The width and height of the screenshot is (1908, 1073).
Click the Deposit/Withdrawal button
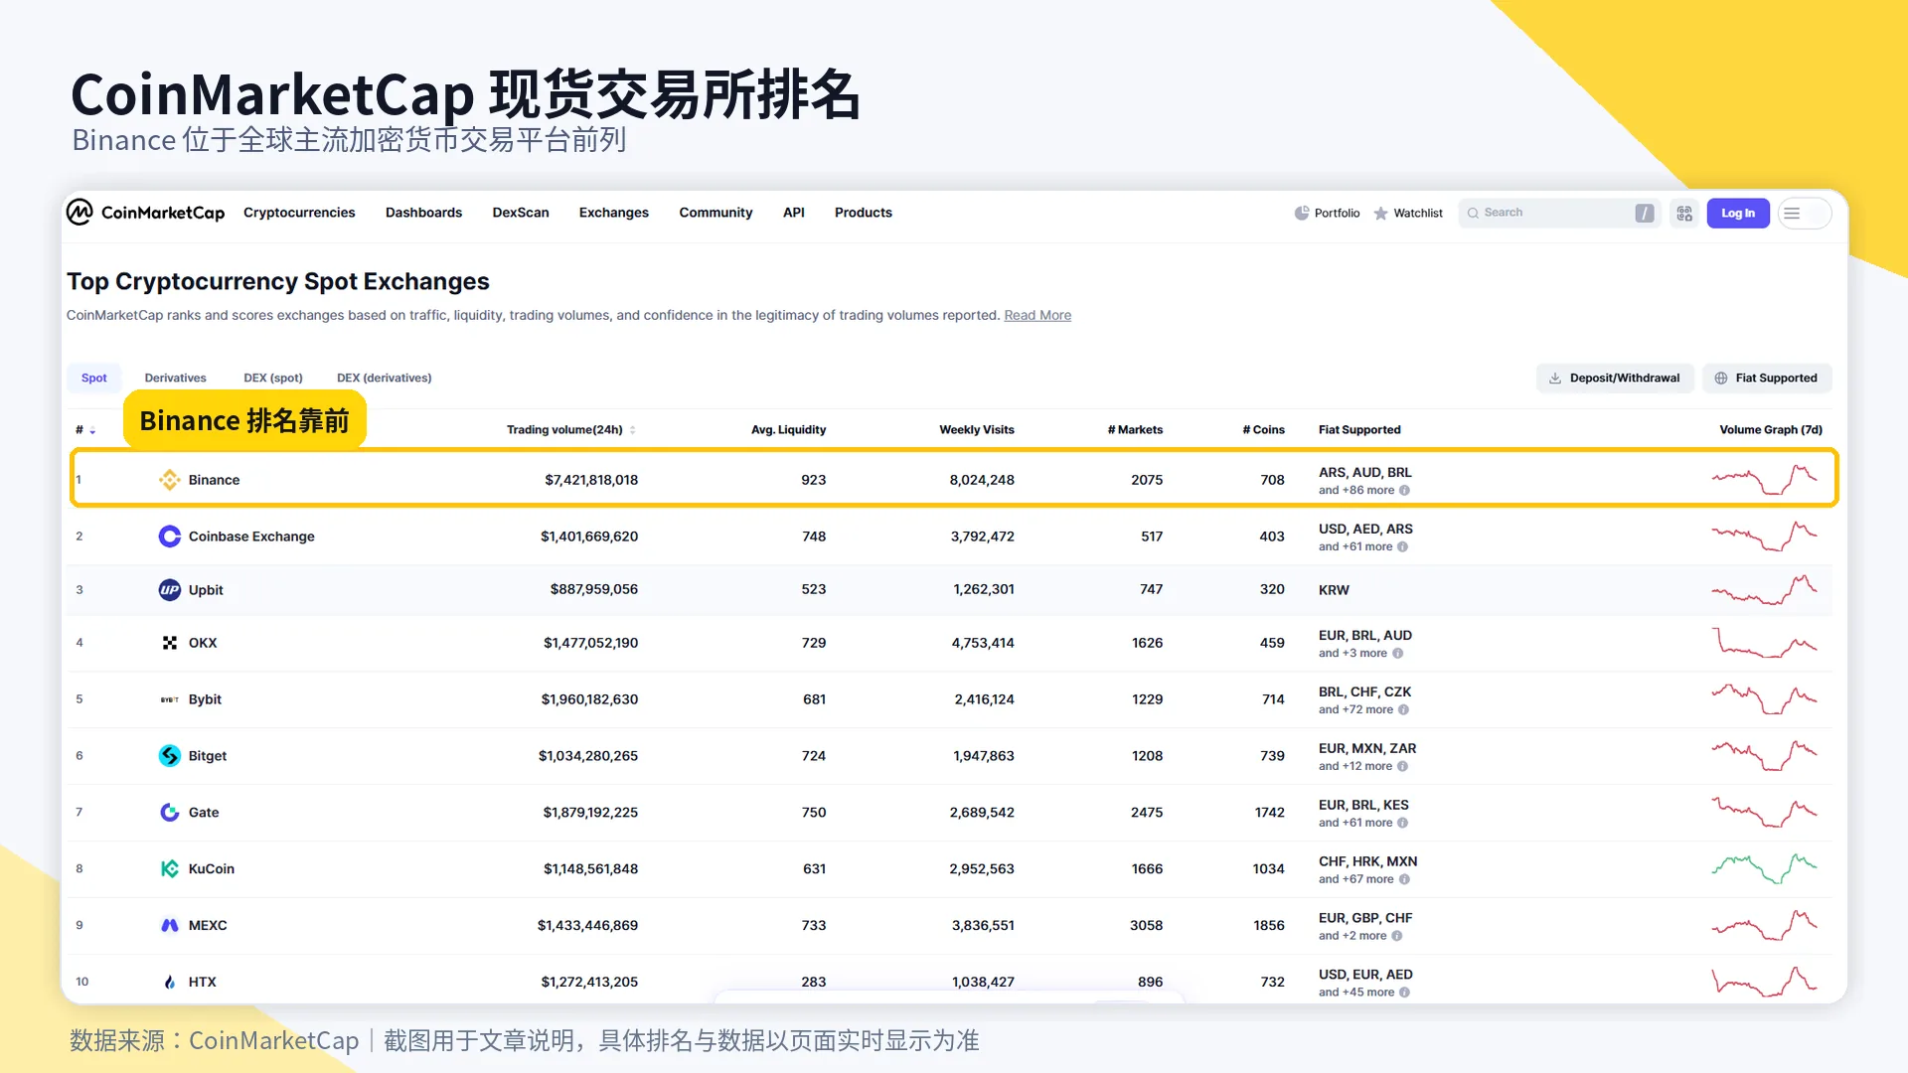tap(1615, 379)
